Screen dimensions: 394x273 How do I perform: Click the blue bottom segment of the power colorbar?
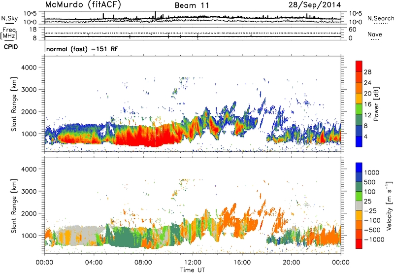[x=359, y=141]
